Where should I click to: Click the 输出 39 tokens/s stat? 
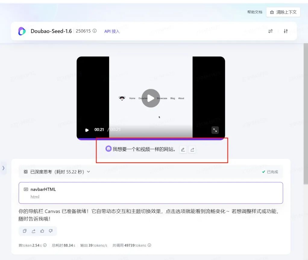(94, 245)
